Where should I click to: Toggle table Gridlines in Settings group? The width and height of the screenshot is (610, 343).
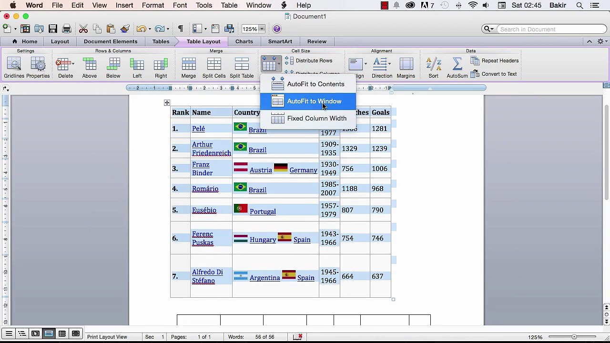(x=14, y=67)
